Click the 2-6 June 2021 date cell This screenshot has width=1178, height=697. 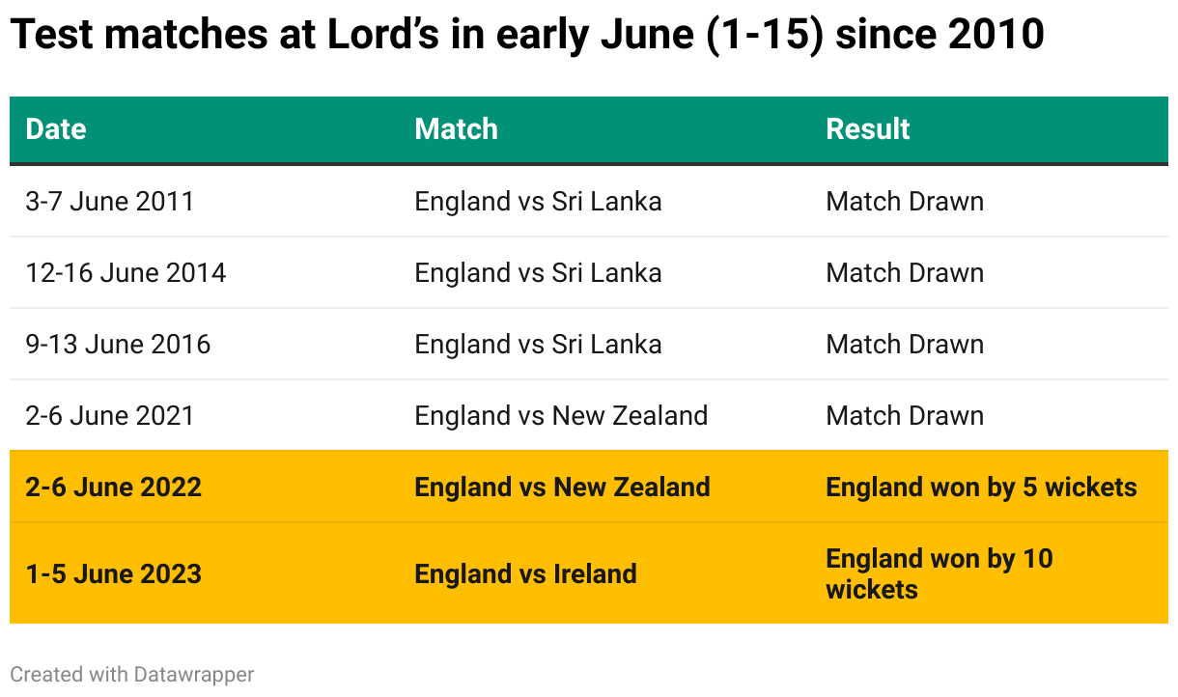[x=110, y=416]
